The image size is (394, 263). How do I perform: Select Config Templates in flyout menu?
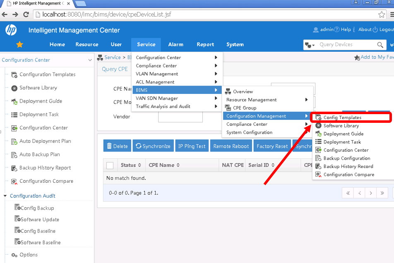point(351,117)
